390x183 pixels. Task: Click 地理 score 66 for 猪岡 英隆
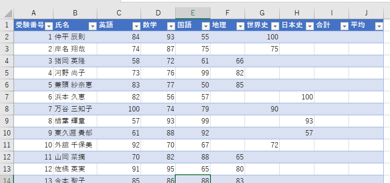pyautogui.click(x=227, y=61)
